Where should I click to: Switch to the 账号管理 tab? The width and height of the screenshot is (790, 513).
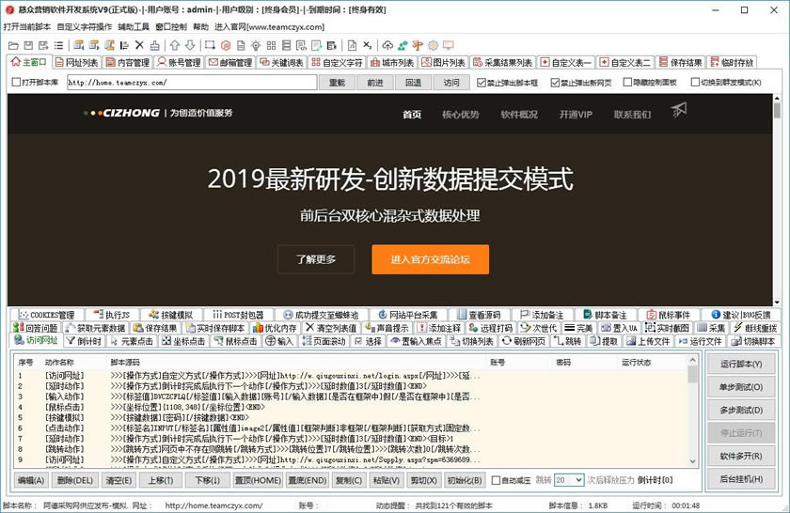pyautogui.click(x=177, y=62)
